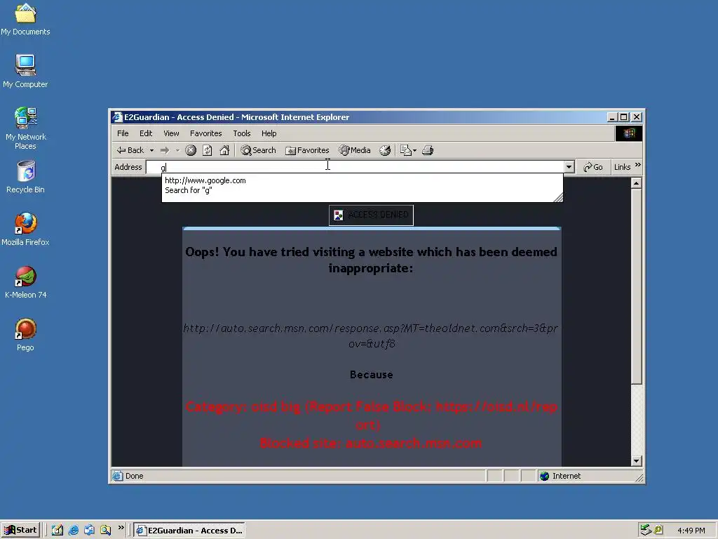Click the blocked URL text

click(x=371, y=336)
